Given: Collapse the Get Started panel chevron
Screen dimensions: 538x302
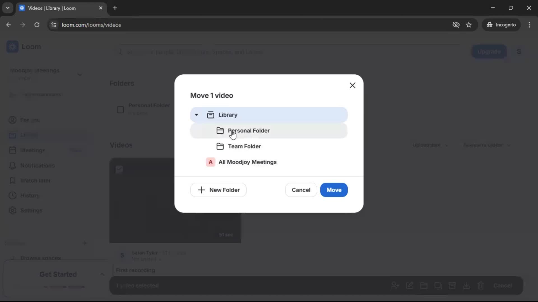Looking at the screenshot, I should pos(102,274).
